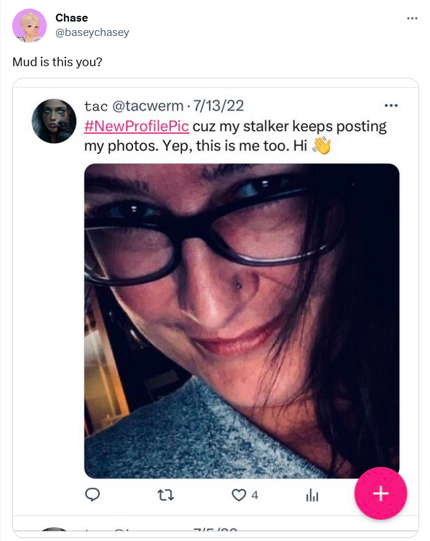
Task: Click the reply speech bubble icon
Action: pyautogui.click(x=93, y=495)
